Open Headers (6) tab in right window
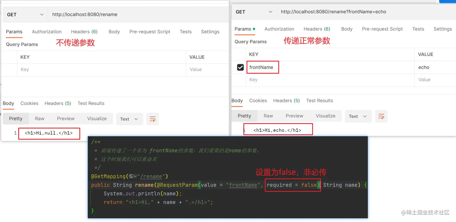The height and width of the screenshot is (222, 456). (x=317, y=29)
